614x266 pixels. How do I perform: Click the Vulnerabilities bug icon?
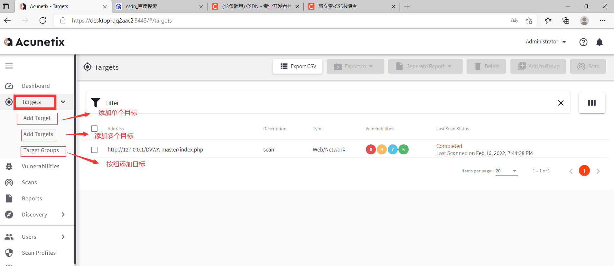[x=9, y=166]
